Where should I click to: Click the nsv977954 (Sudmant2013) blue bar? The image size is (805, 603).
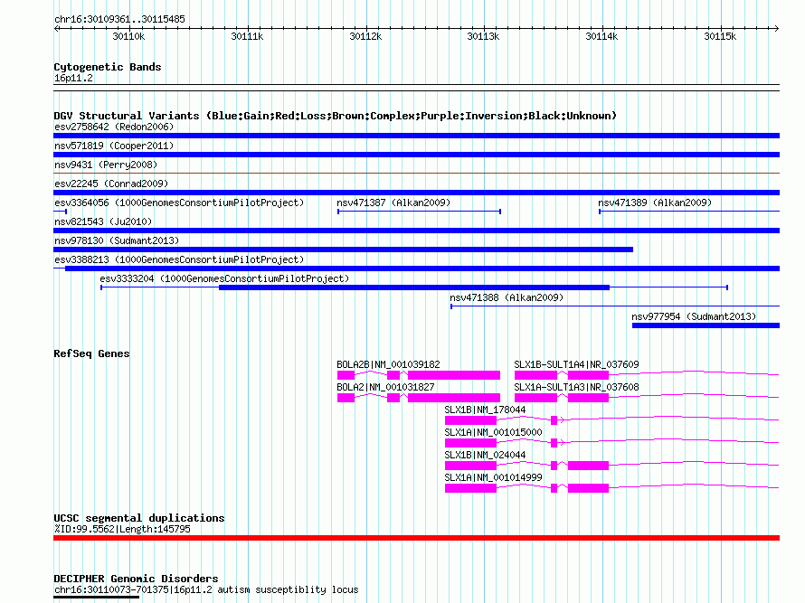coord(706,325)
